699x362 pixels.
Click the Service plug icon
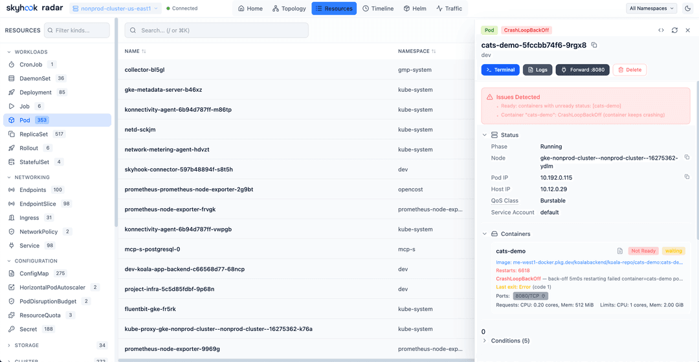pos(12,246)
